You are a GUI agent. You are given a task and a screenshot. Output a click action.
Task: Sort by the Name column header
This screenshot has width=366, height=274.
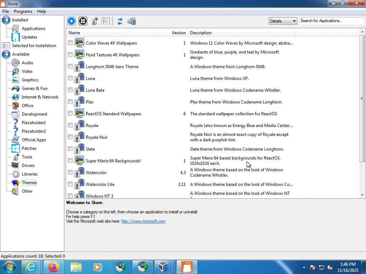(x=111, y=33)
